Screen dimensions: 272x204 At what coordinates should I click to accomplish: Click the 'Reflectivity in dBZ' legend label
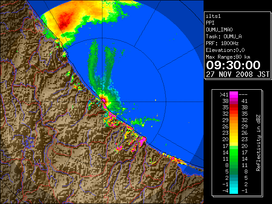(258, 143)
